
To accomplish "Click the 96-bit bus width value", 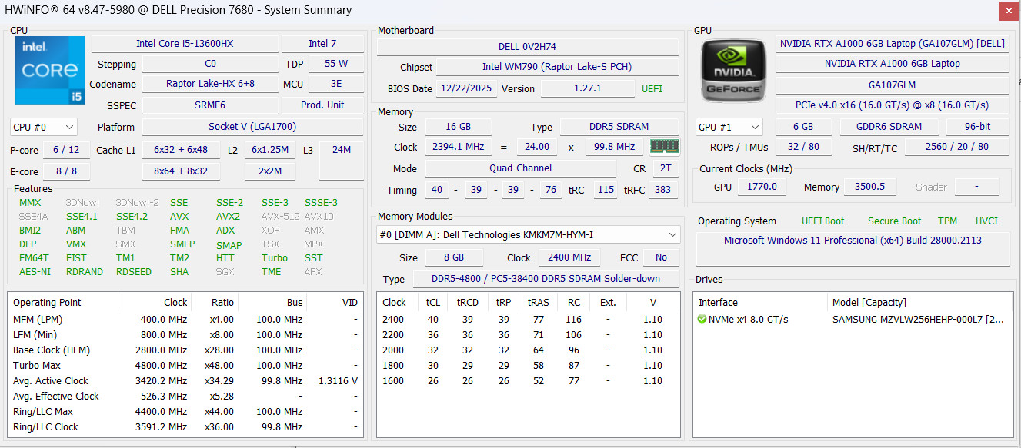I will click(x=977, y=127).
